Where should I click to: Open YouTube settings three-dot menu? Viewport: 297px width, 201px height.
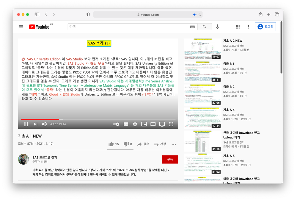point(249,27)
